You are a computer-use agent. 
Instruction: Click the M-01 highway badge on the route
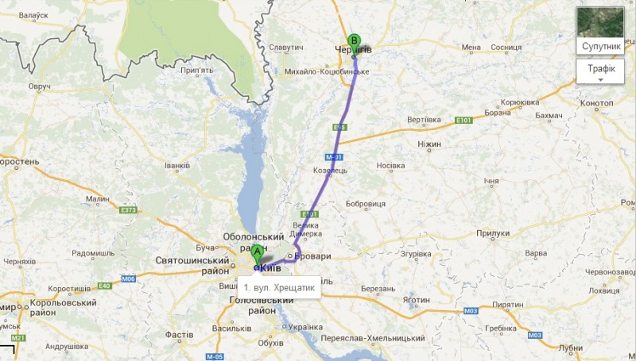[x=334, y=157]
